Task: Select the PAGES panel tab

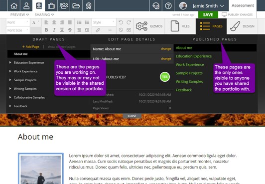Action: click(x=211, y=26)
